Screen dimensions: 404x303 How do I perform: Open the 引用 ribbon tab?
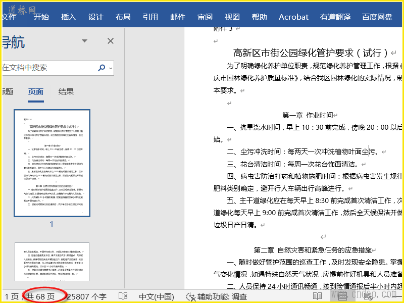tap(150, 17)
